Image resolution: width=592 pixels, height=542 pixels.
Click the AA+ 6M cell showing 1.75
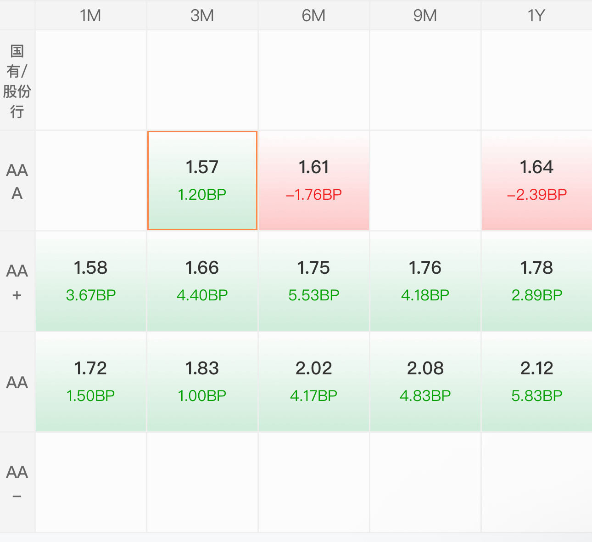pos(314,281)
